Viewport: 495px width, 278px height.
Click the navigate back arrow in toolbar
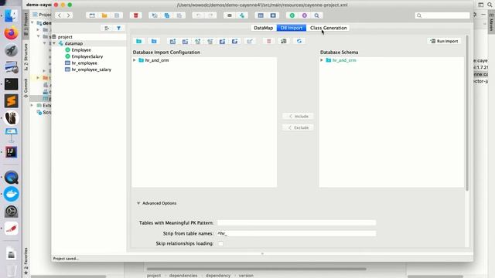60,15
